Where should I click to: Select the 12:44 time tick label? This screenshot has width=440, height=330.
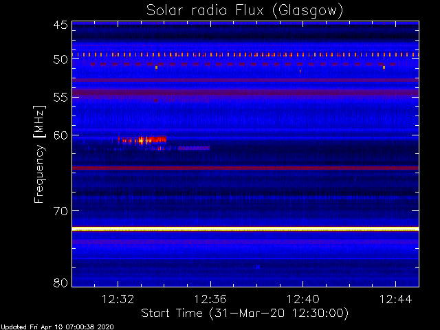396,299
